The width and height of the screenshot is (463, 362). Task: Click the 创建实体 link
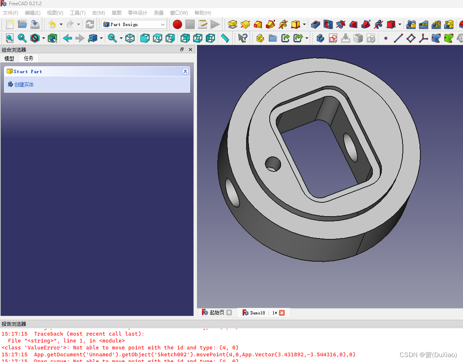24,85
